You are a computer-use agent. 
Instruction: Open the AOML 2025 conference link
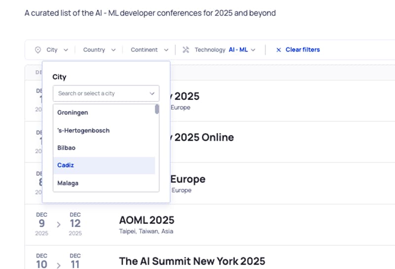click(147, 220)
